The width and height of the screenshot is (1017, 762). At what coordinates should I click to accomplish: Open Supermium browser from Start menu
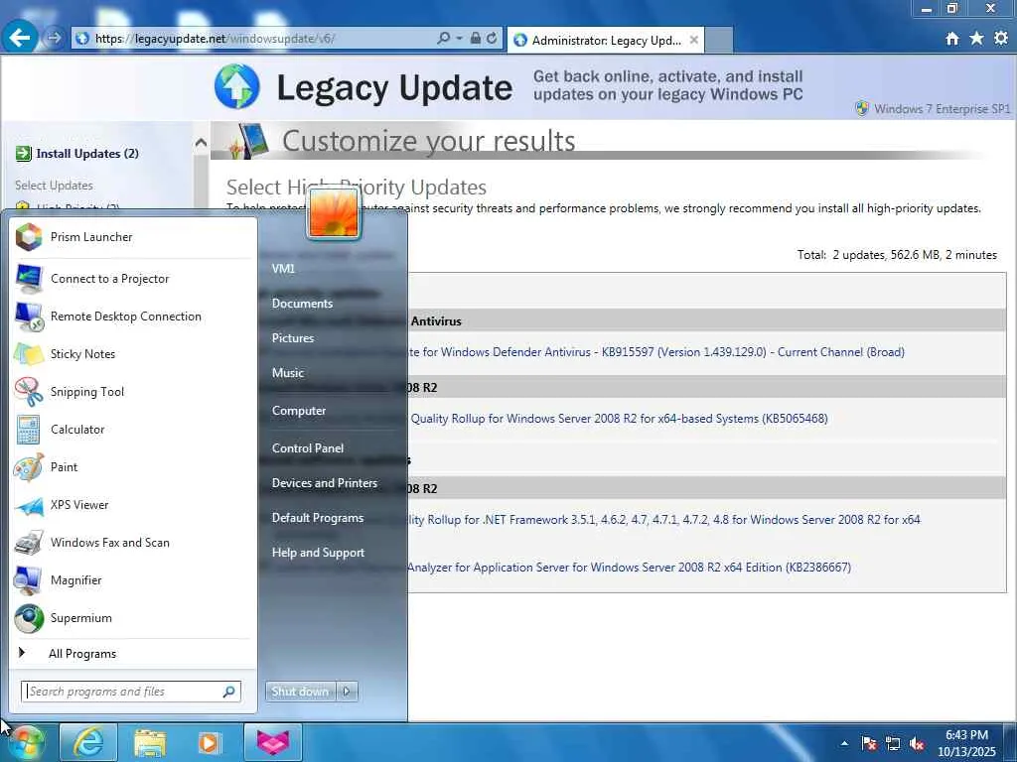[x=134, y=617]
